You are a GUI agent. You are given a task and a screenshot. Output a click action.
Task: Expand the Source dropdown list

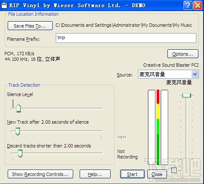195,74
